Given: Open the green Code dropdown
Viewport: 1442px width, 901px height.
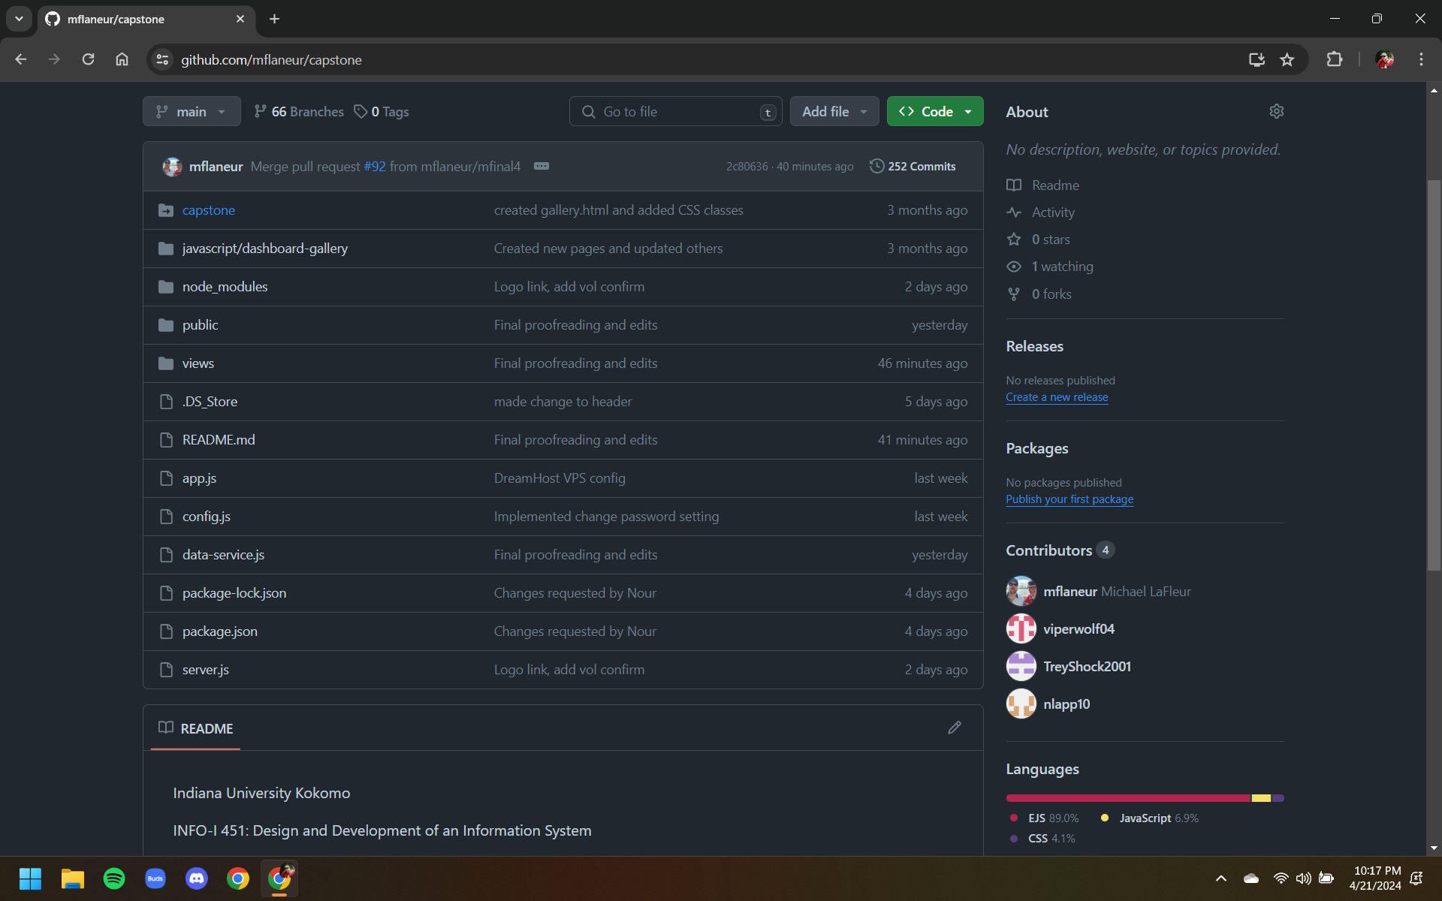Looking at the screenshot, I should (934, 111).
